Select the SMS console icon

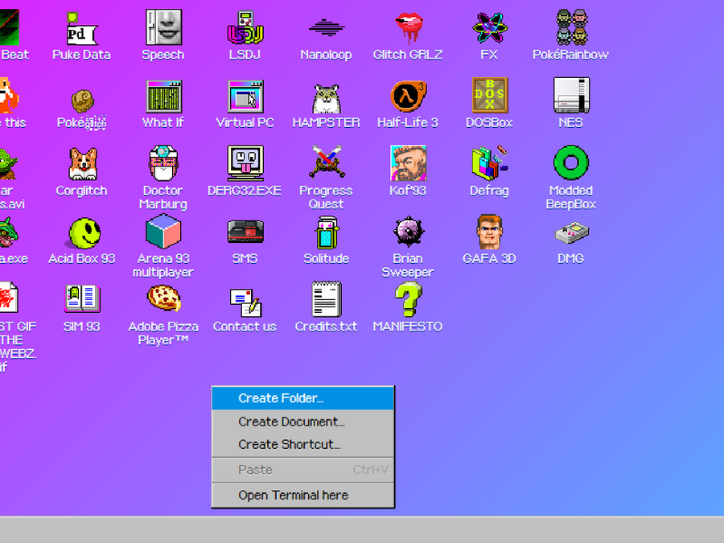click(245, 232)
